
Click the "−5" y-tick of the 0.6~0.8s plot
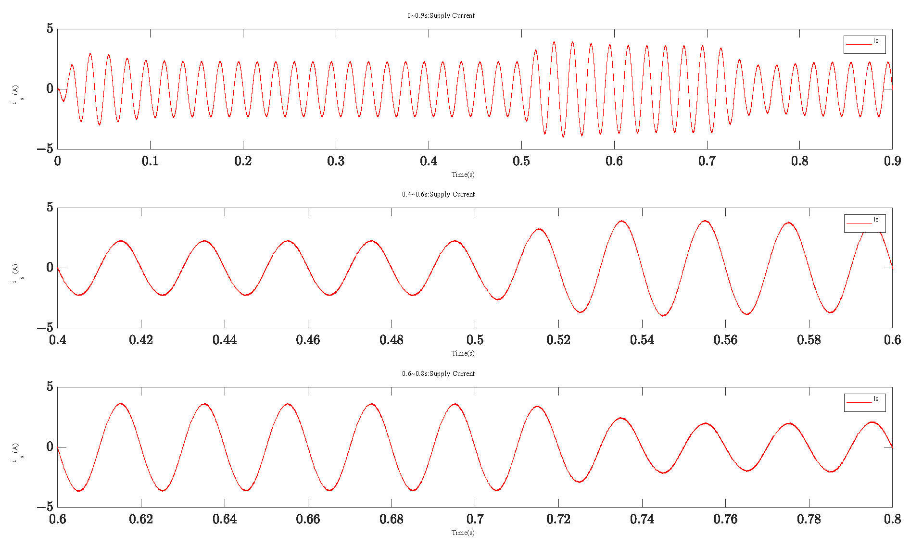coord(45,507)
